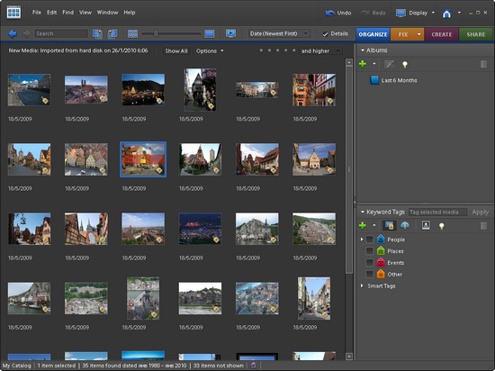Viewport: 495px width, 371px height.
Task: Expand the People tag category
Action: pos(362,240)
